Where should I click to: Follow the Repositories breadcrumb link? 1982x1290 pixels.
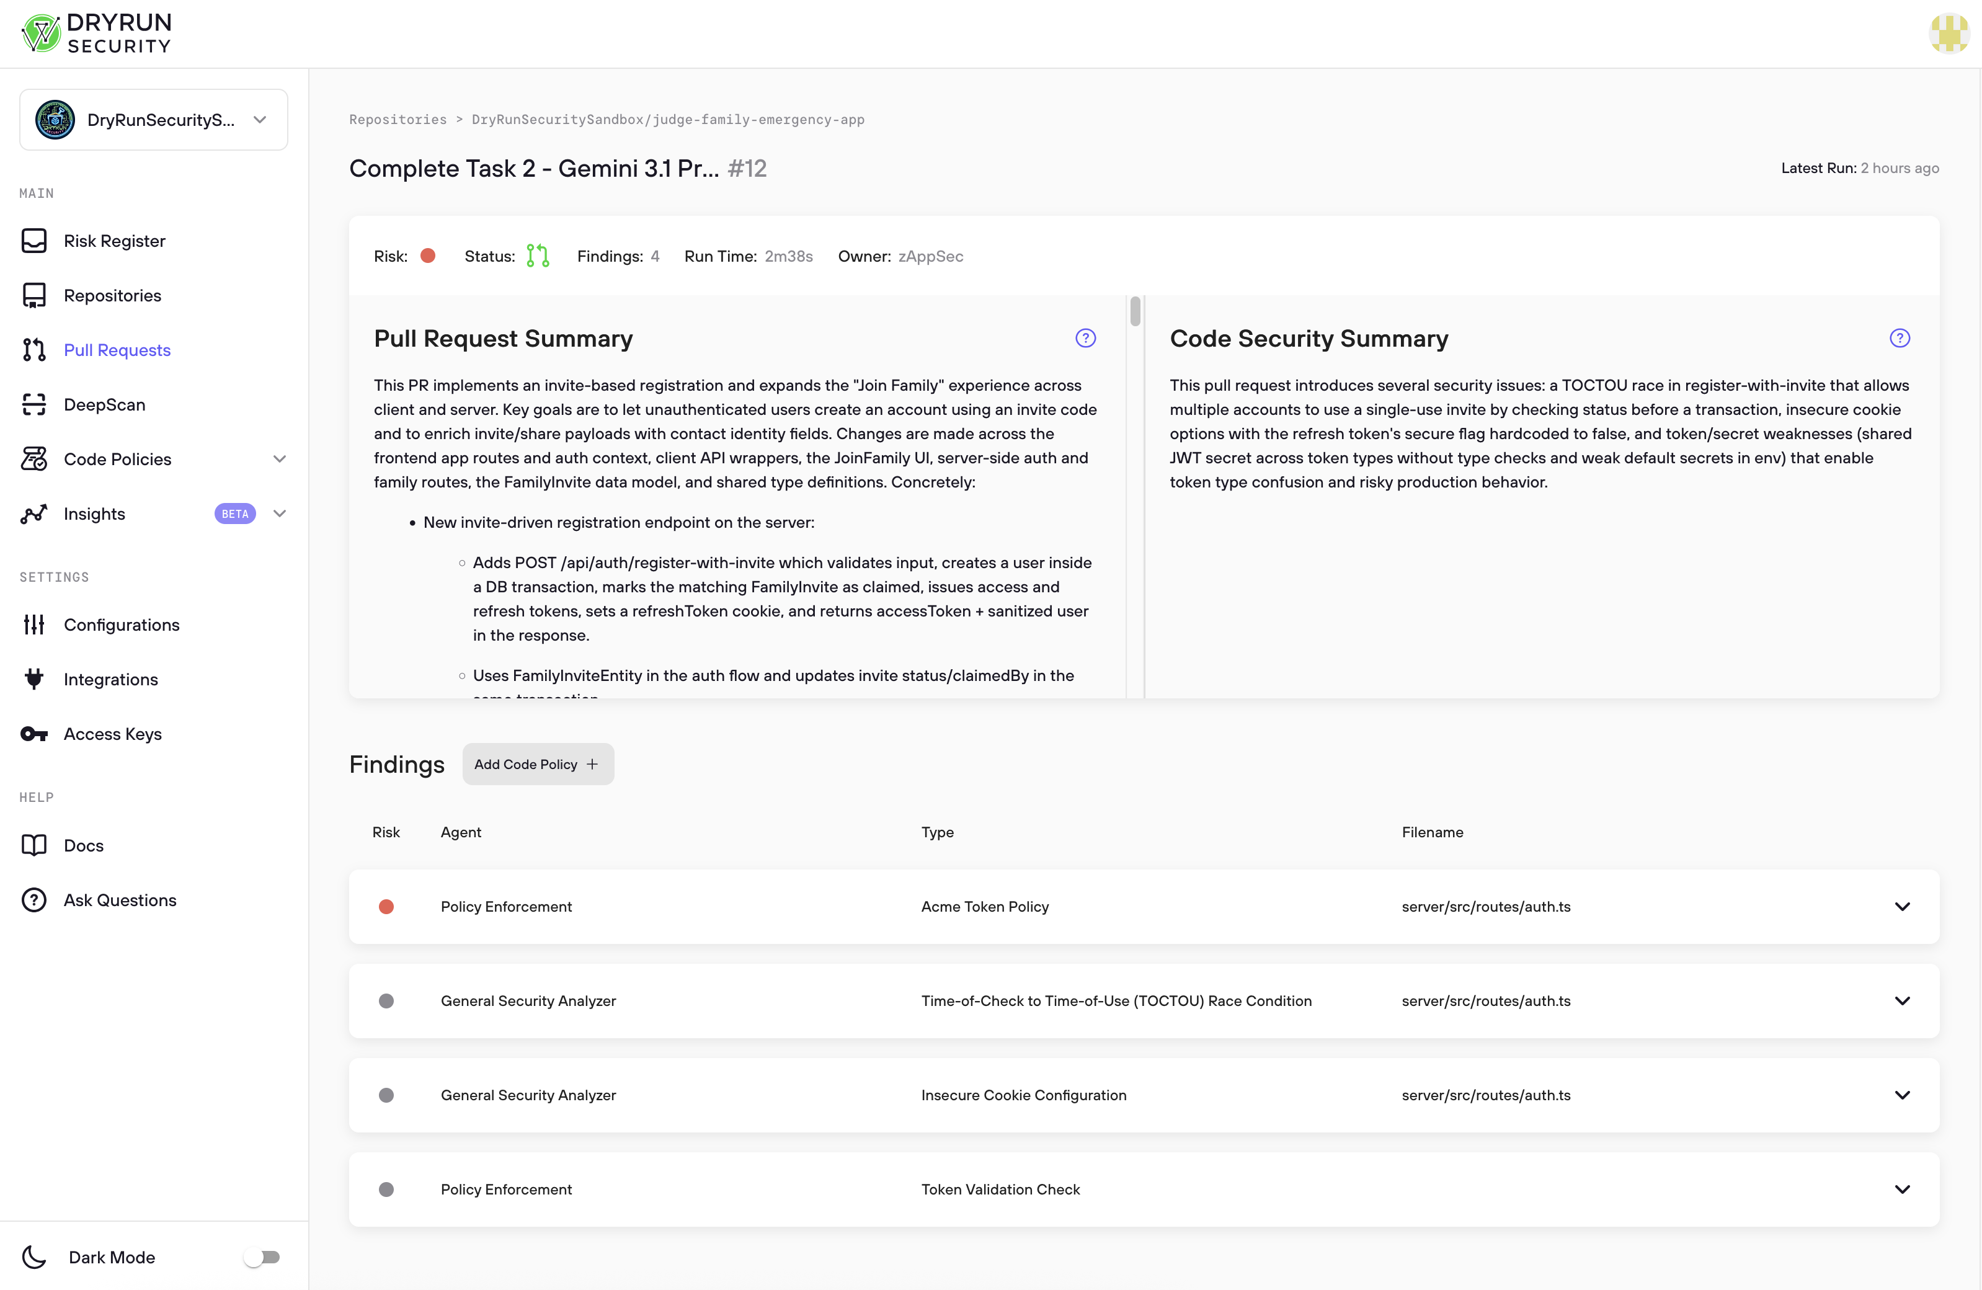click(x=398, y=119)
